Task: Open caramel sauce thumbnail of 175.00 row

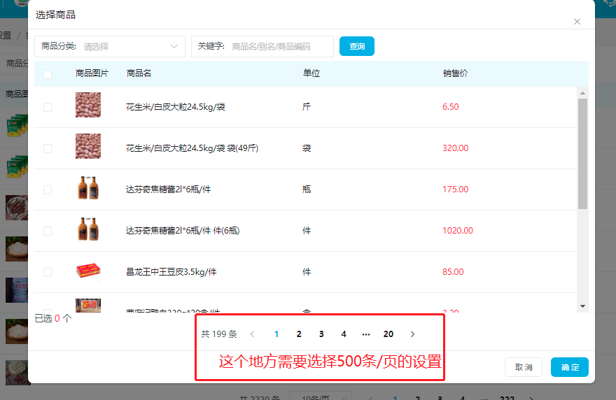Action: tap(88, 187)
